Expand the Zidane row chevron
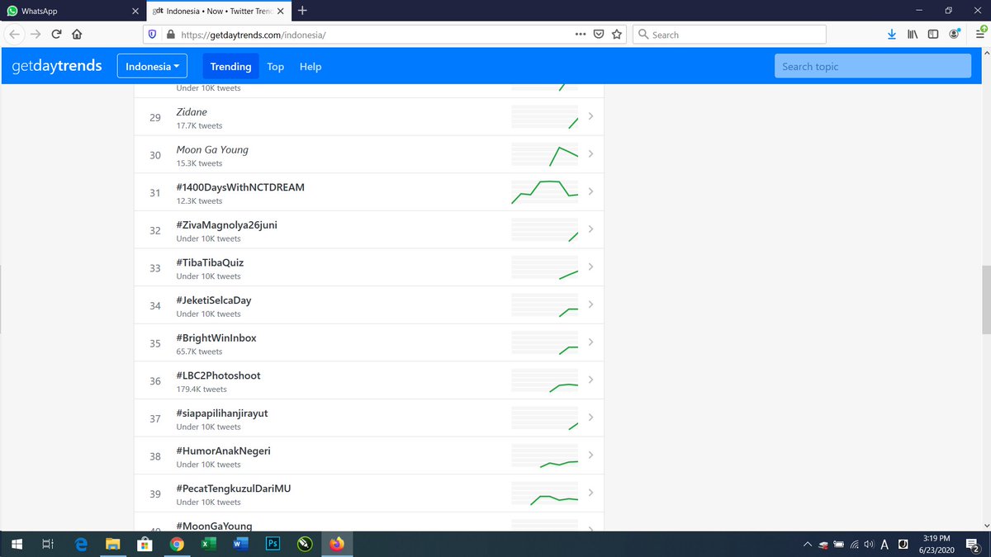 pyautogui.click(x=590, y=116)
